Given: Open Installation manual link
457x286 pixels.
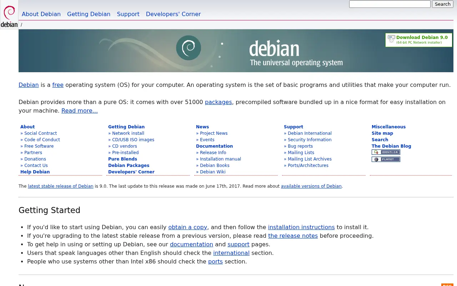Looking at the screenshot, I should [220, 159].
